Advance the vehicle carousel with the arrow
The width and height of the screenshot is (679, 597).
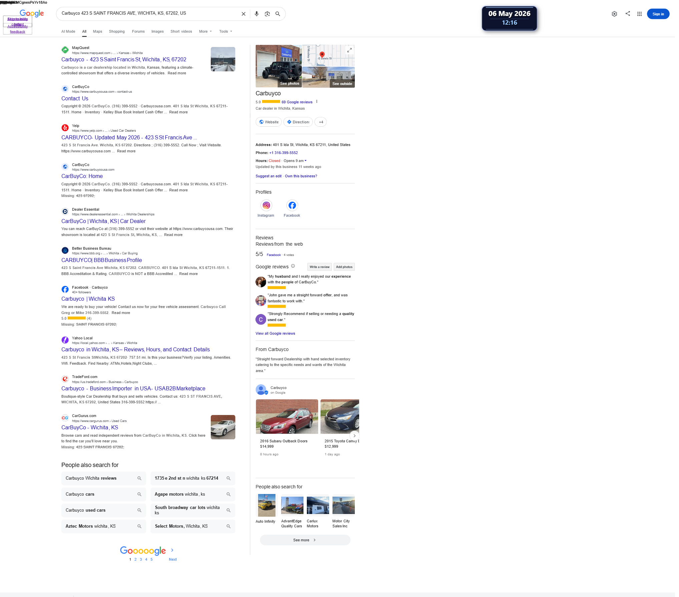pyautogui.click(x=354, y=436)
